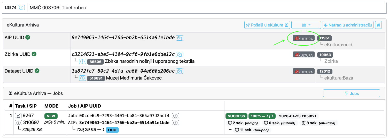Click Zbirka UUID value c3214621-ebe5
Screen dimensions: 389x140
(123, 55)
